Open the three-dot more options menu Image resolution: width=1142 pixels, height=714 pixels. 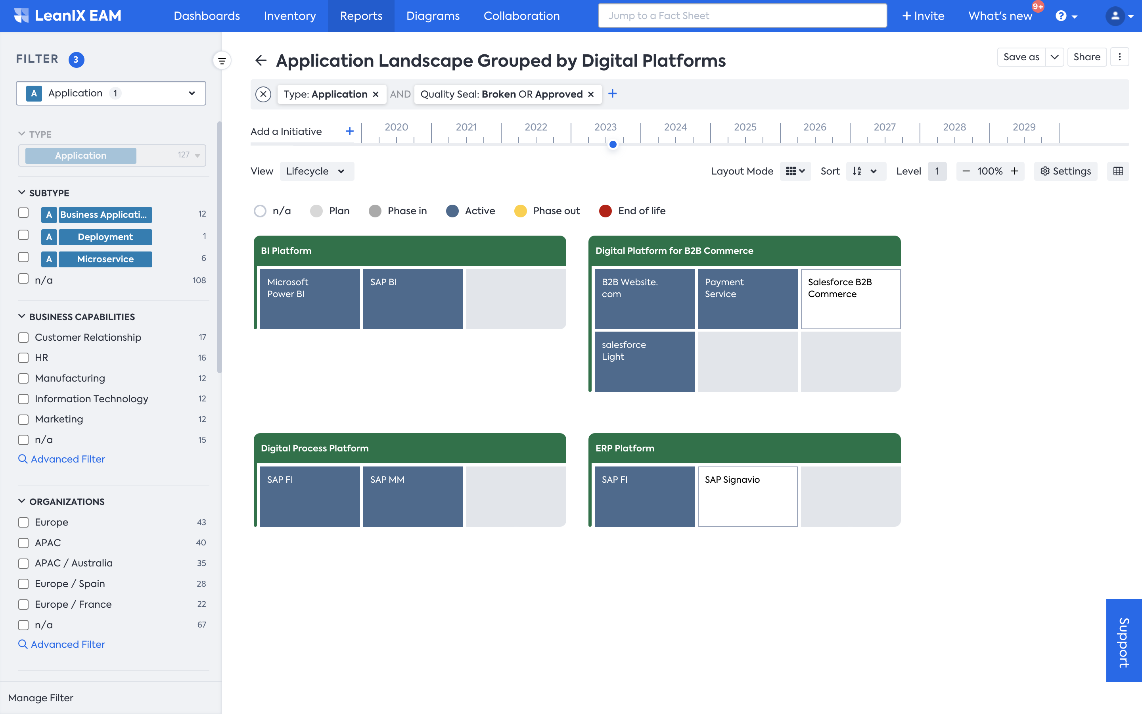(1119, 57)
